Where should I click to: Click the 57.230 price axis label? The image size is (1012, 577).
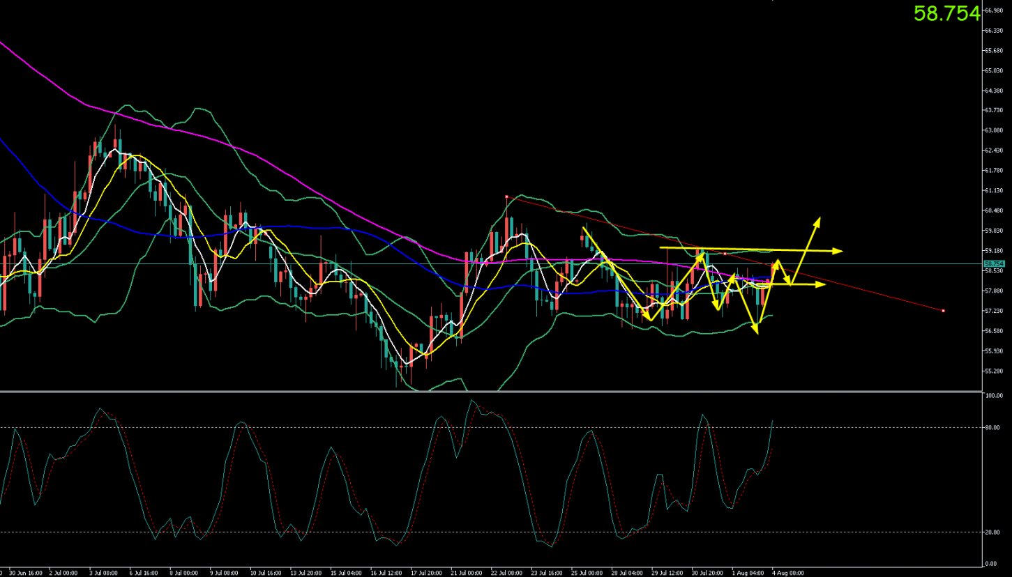pyautogui.click(x=993, y=311)
